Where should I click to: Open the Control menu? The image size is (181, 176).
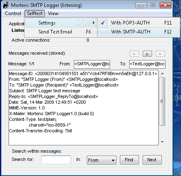coord(13,13)
